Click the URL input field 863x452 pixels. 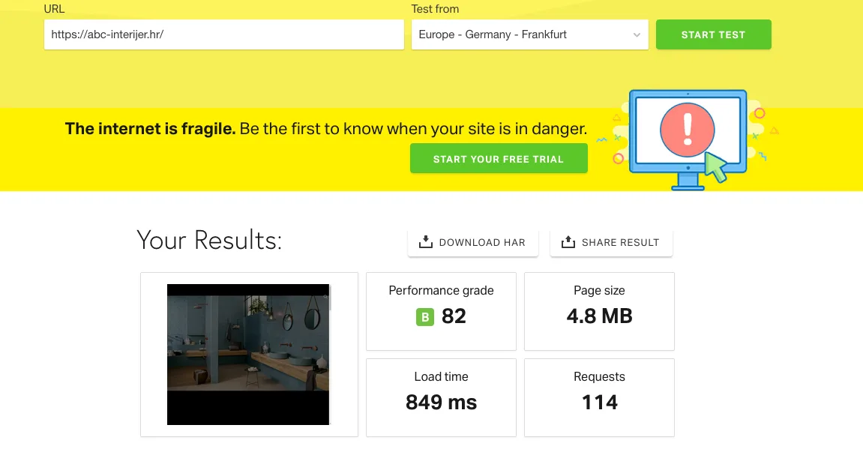pyautogui.click(x=223, y=34)
